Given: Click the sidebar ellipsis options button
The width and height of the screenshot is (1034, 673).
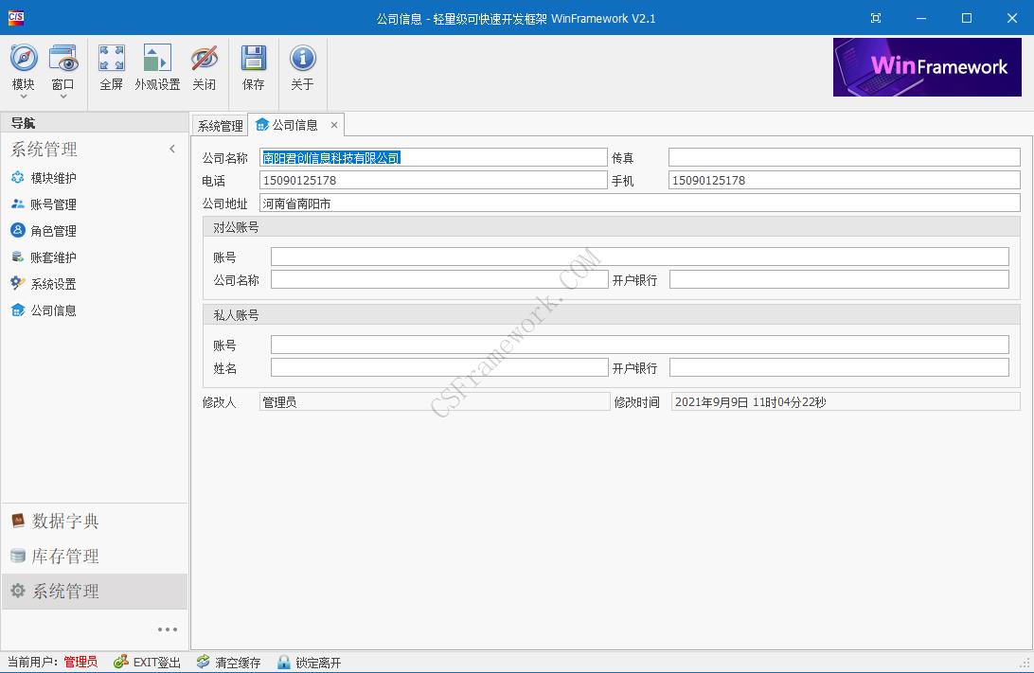Looking at the screenshot, I should coord(168,629).
